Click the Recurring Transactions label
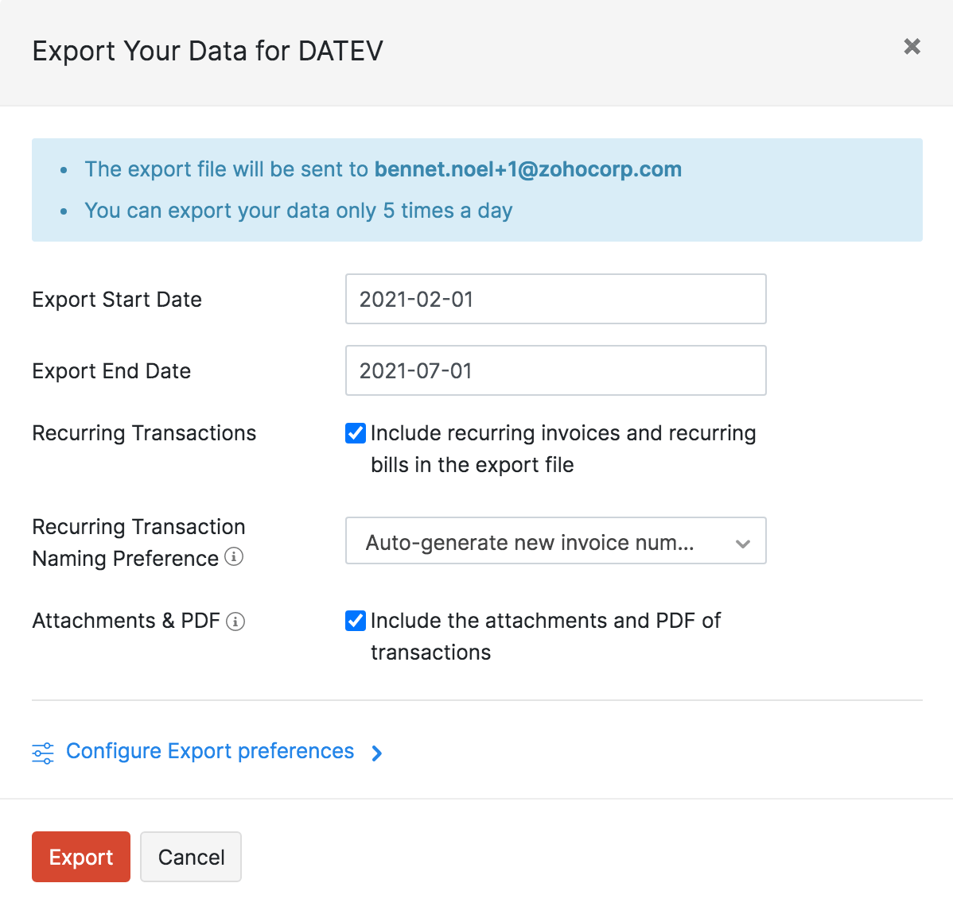This screenshot has height=914, width=953. pyautogui.click(x=144, y=433)
